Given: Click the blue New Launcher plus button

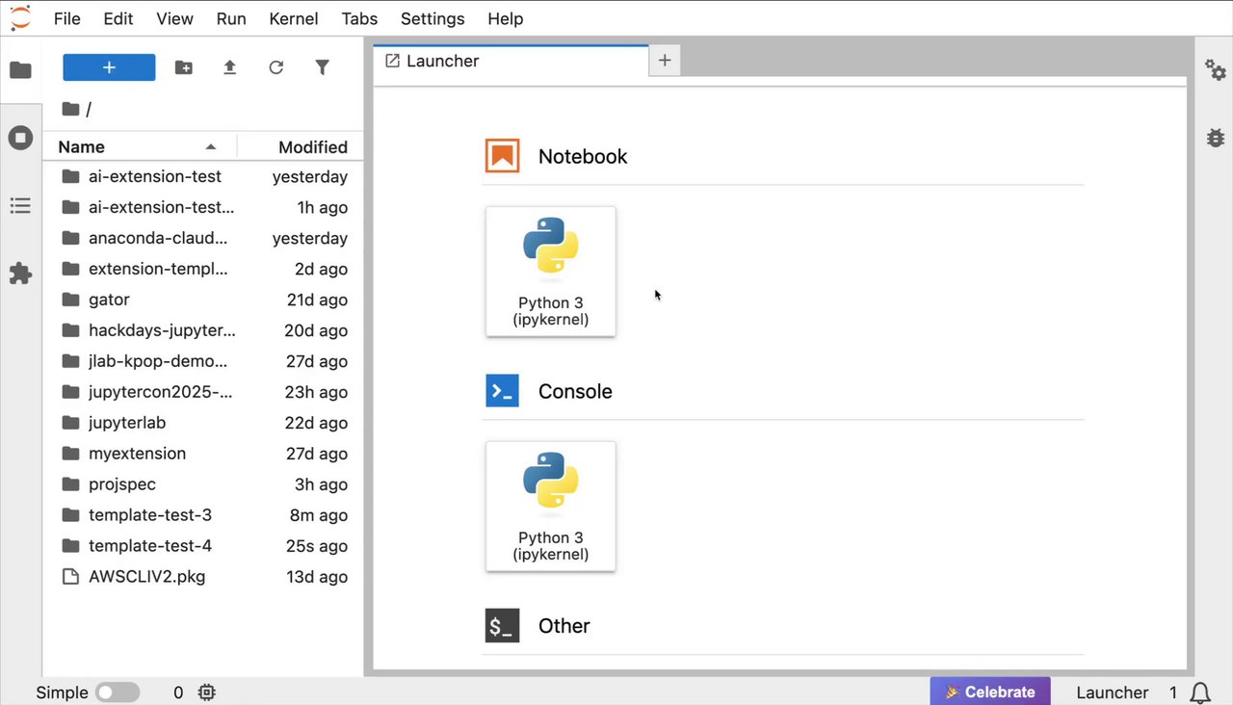Looking at the screenshot, I should (109, 67).
